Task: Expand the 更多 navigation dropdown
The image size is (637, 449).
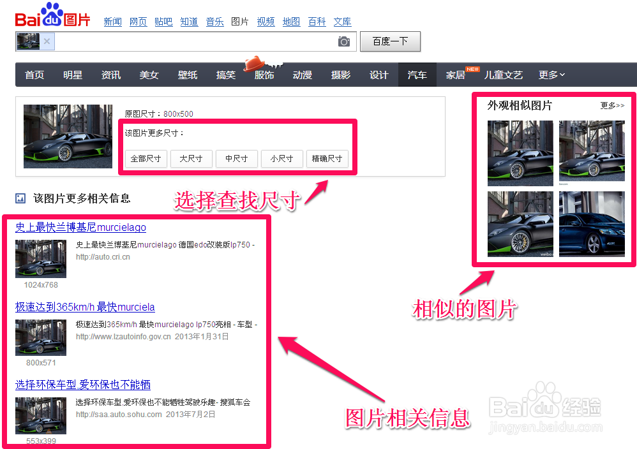Action: (x=551, y=75)
